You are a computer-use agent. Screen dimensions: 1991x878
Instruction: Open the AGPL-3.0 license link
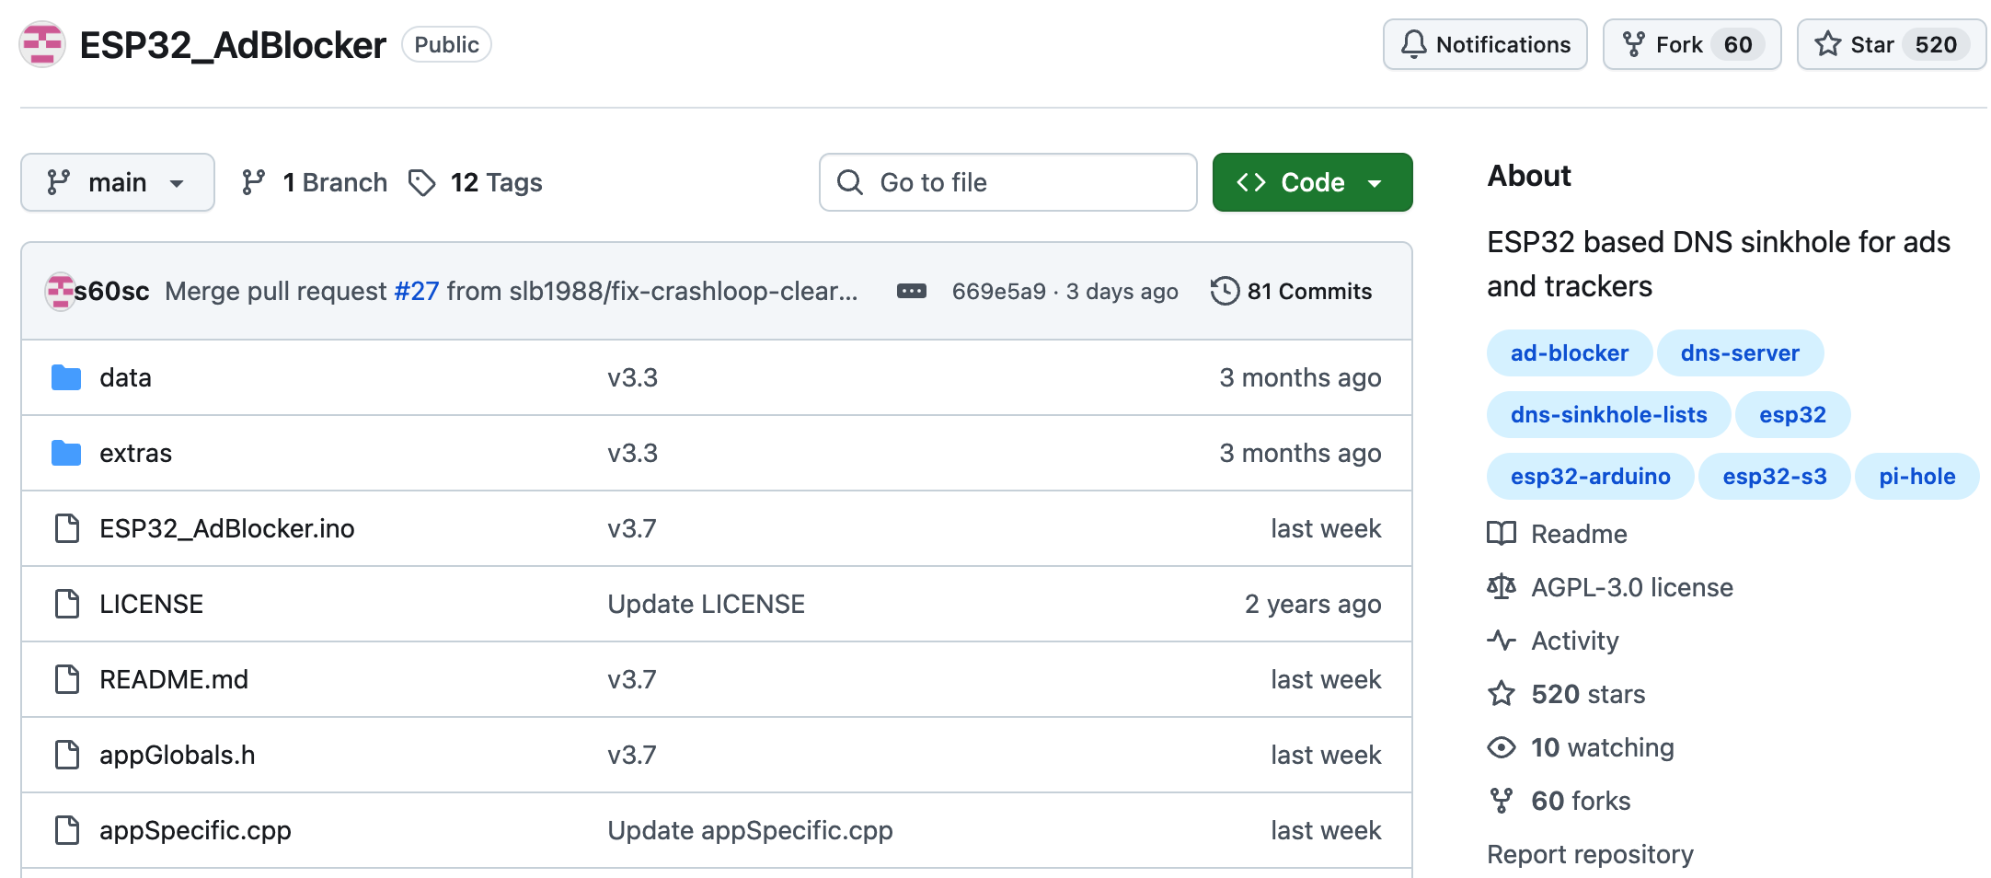[1610, 587]
